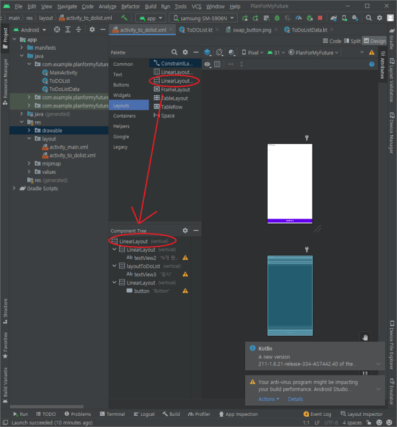Select FrameLayout in the Palette
The image size is (397, 427).
[175, 90]
